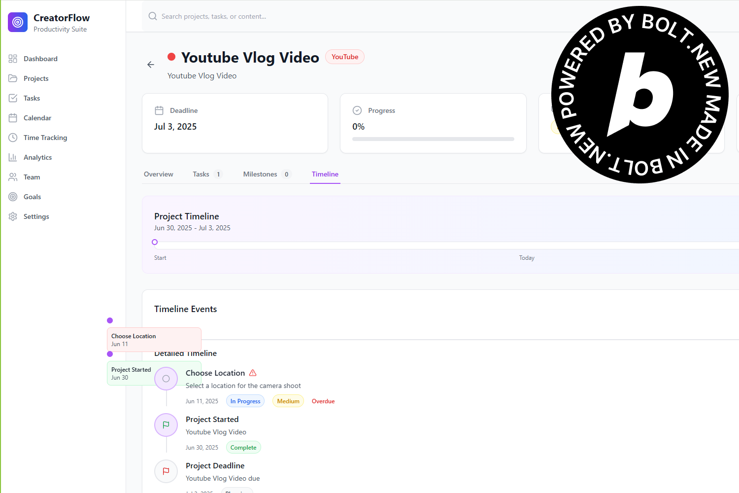Click the Tasks checkmark icon in sidebar
Screen dimensions: 739x493
point(13,98)
